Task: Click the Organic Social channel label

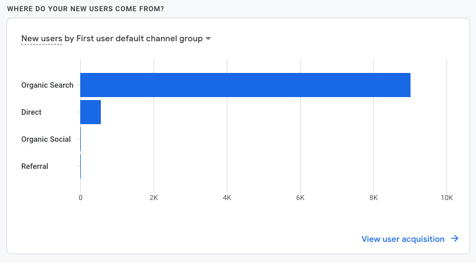Action: click(x=46, y=139)
